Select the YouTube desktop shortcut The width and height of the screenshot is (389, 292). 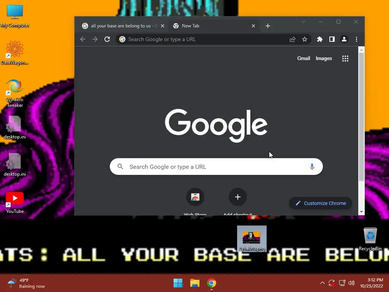[x=15, y=203]
